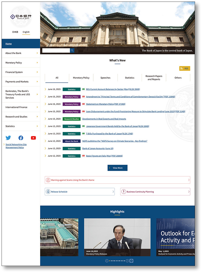Expand Research and Studies arrow
The height and width of the screenshot is (273, 202).
pyautogui.click(x=37, y=117)
